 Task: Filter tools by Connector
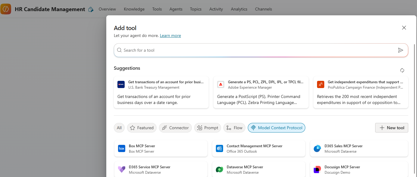coord(175,128)
